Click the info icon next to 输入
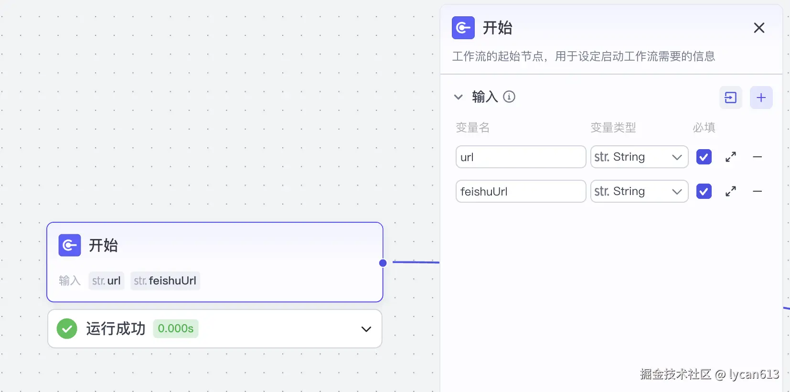Viewport: 790px width, 392px height. click(509, 97)
